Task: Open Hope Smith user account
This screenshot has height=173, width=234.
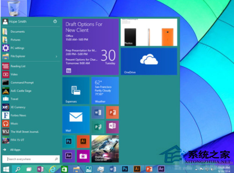Action: pyautogui.click(x=15, y=22)
